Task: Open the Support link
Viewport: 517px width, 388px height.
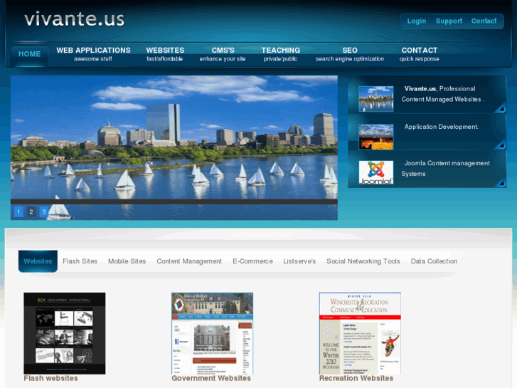Action: (x=449, y=21)
